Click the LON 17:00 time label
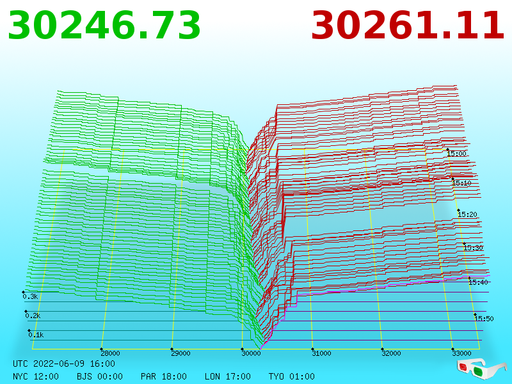Viewport: 512px width, 384px height. [228, 376]
